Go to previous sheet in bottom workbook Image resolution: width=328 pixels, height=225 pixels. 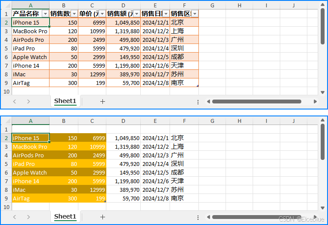click(x=15, y=217)
